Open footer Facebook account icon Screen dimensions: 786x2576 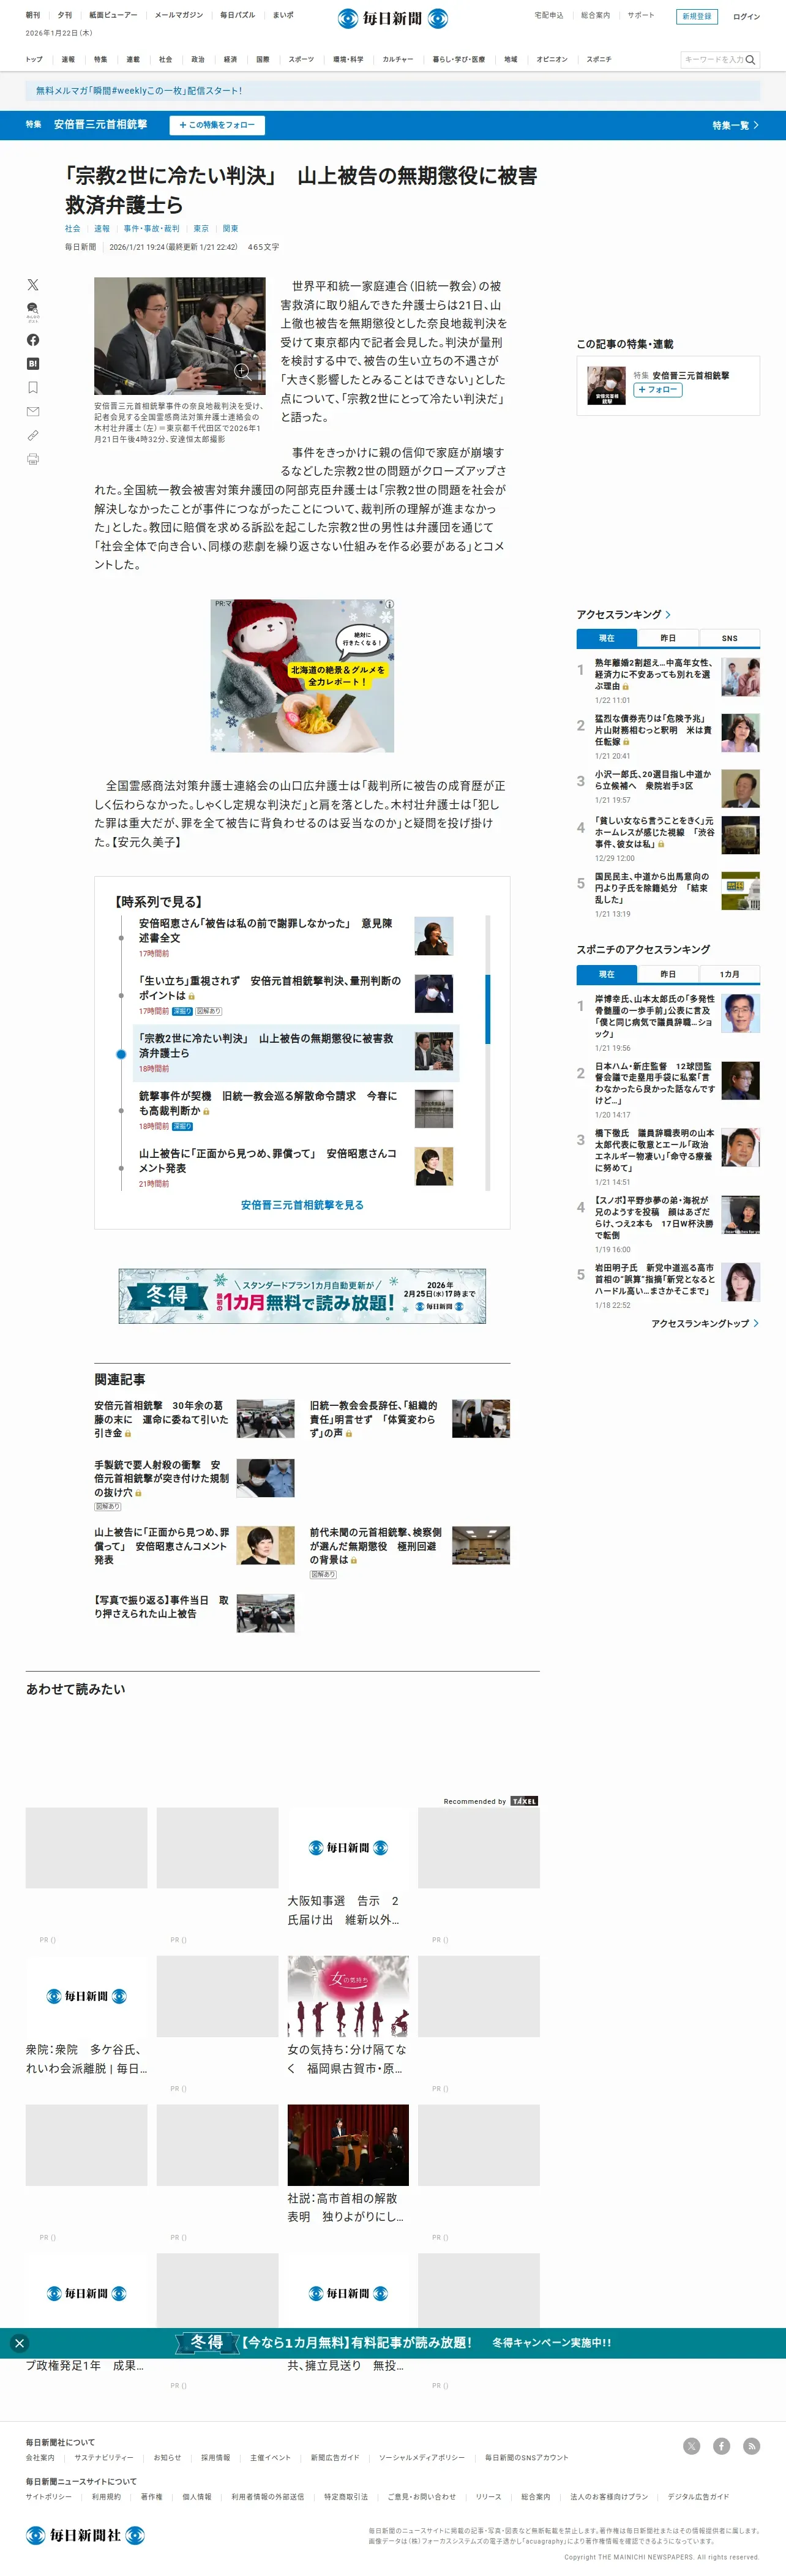tap(721, 2446)
